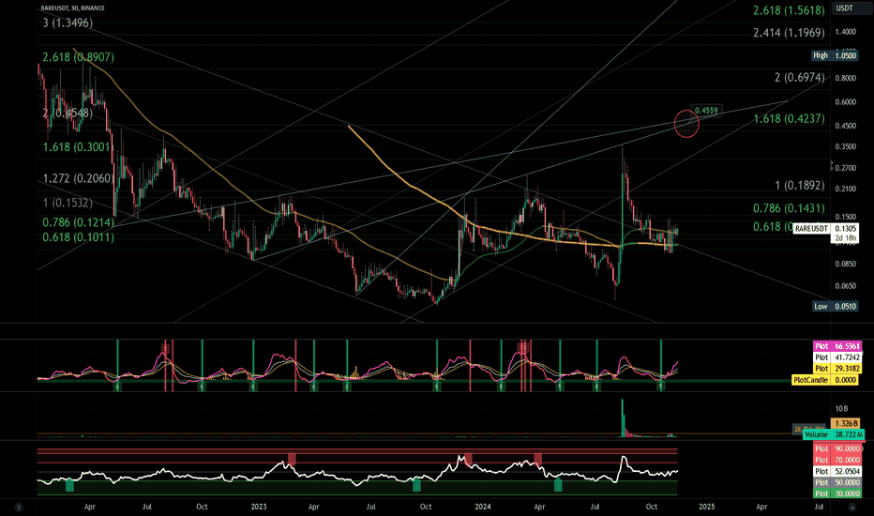Click the green Plot 30.0000 label
This screenshot has height=516, width=874.
(837, 493)
